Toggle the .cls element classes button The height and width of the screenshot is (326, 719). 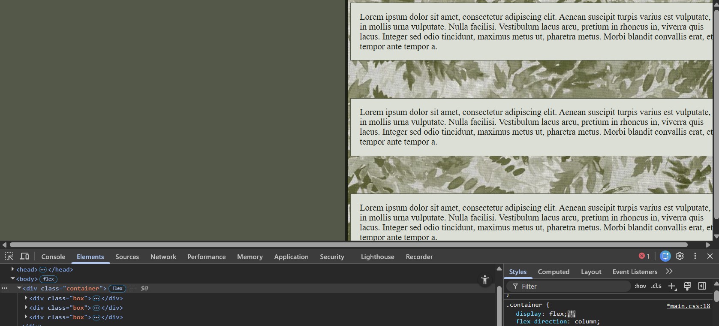click(656, 286)
